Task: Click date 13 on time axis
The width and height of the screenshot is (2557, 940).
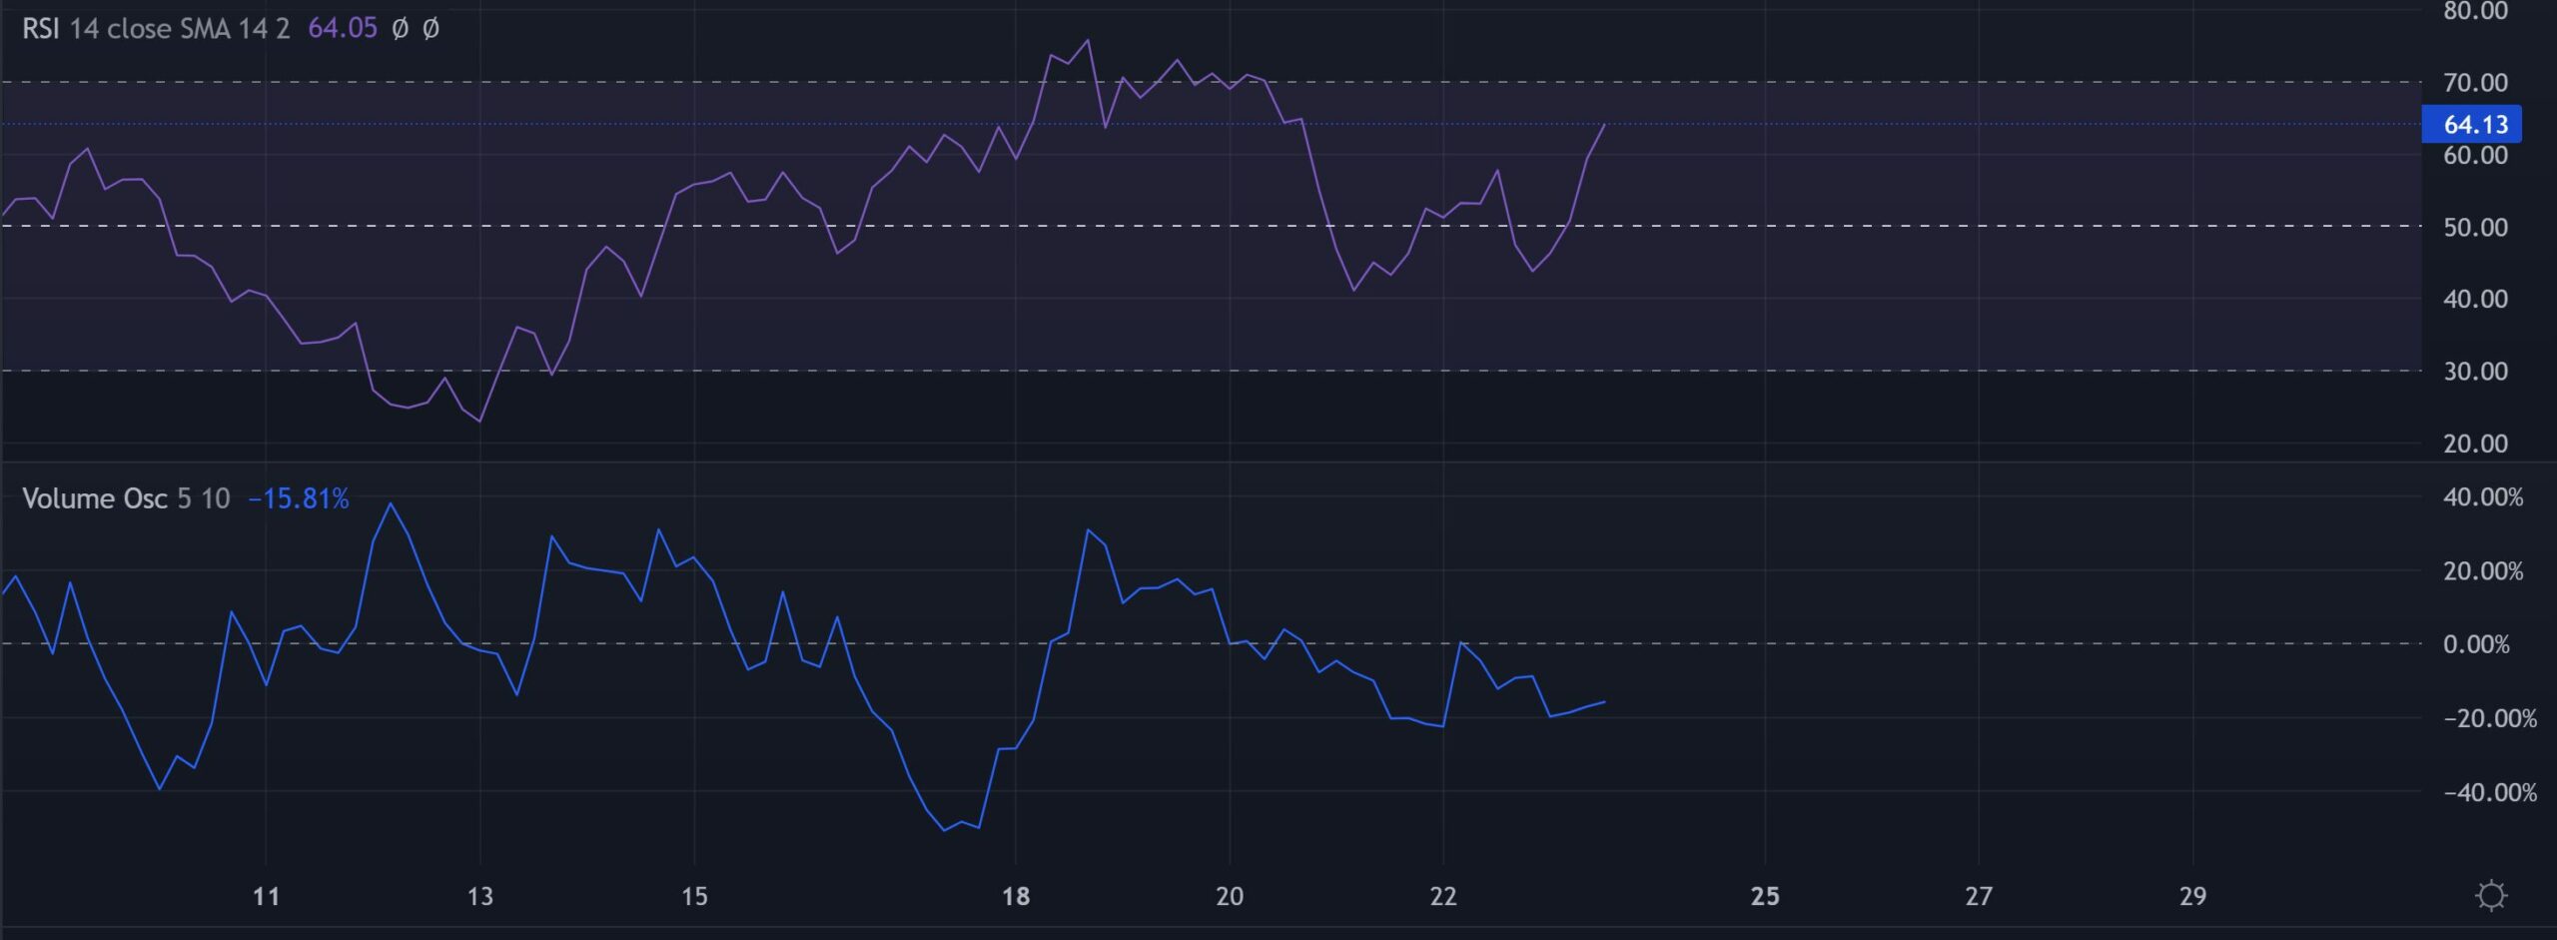Action: coord(480,896)
